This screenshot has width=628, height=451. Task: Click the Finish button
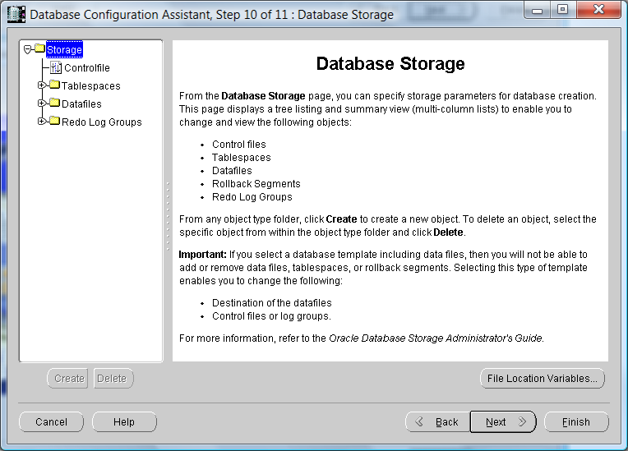point(576,421)
